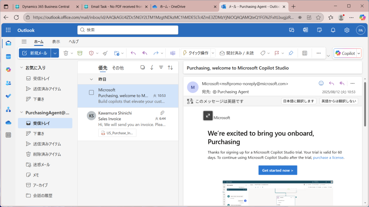Expand the embedded Microsoft image
Screen dimensions: 369x207
click(x=208, y=116)
